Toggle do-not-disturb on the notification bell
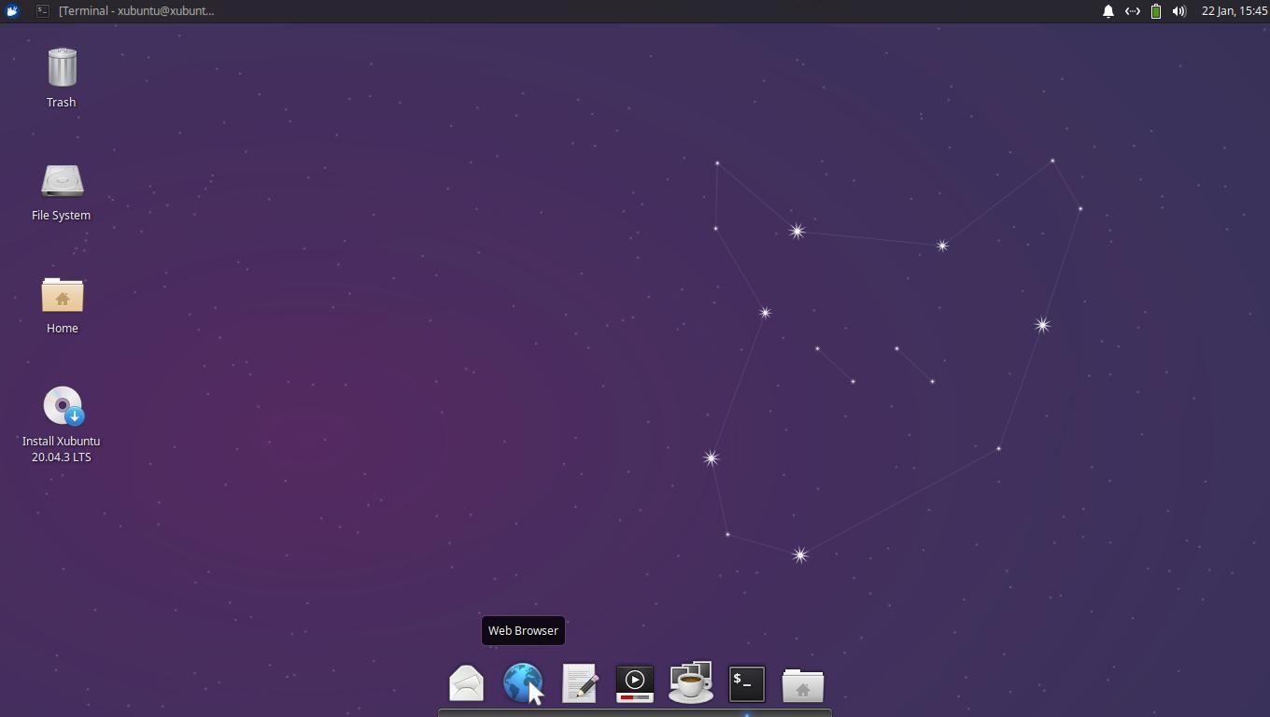This screenshot has width=1270, height=717. point(1108,11)
